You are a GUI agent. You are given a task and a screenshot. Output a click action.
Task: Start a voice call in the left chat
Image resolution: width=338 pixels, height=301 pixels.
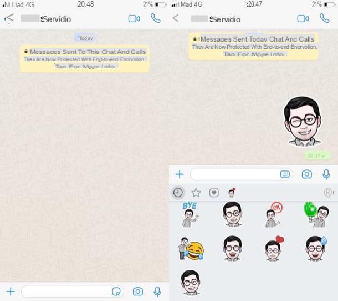[155, 18]
